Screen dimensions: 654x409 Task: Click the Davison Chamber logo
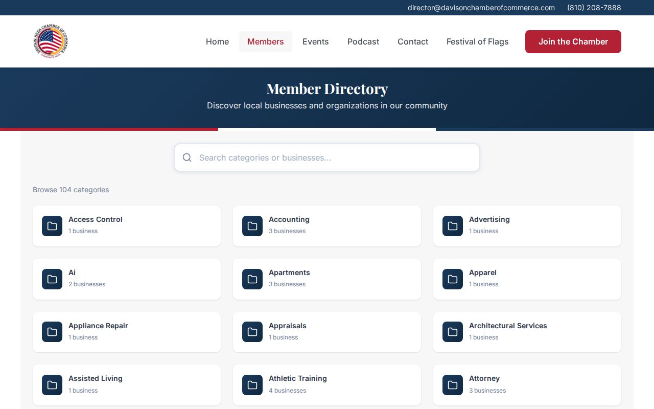coord(50,41)
